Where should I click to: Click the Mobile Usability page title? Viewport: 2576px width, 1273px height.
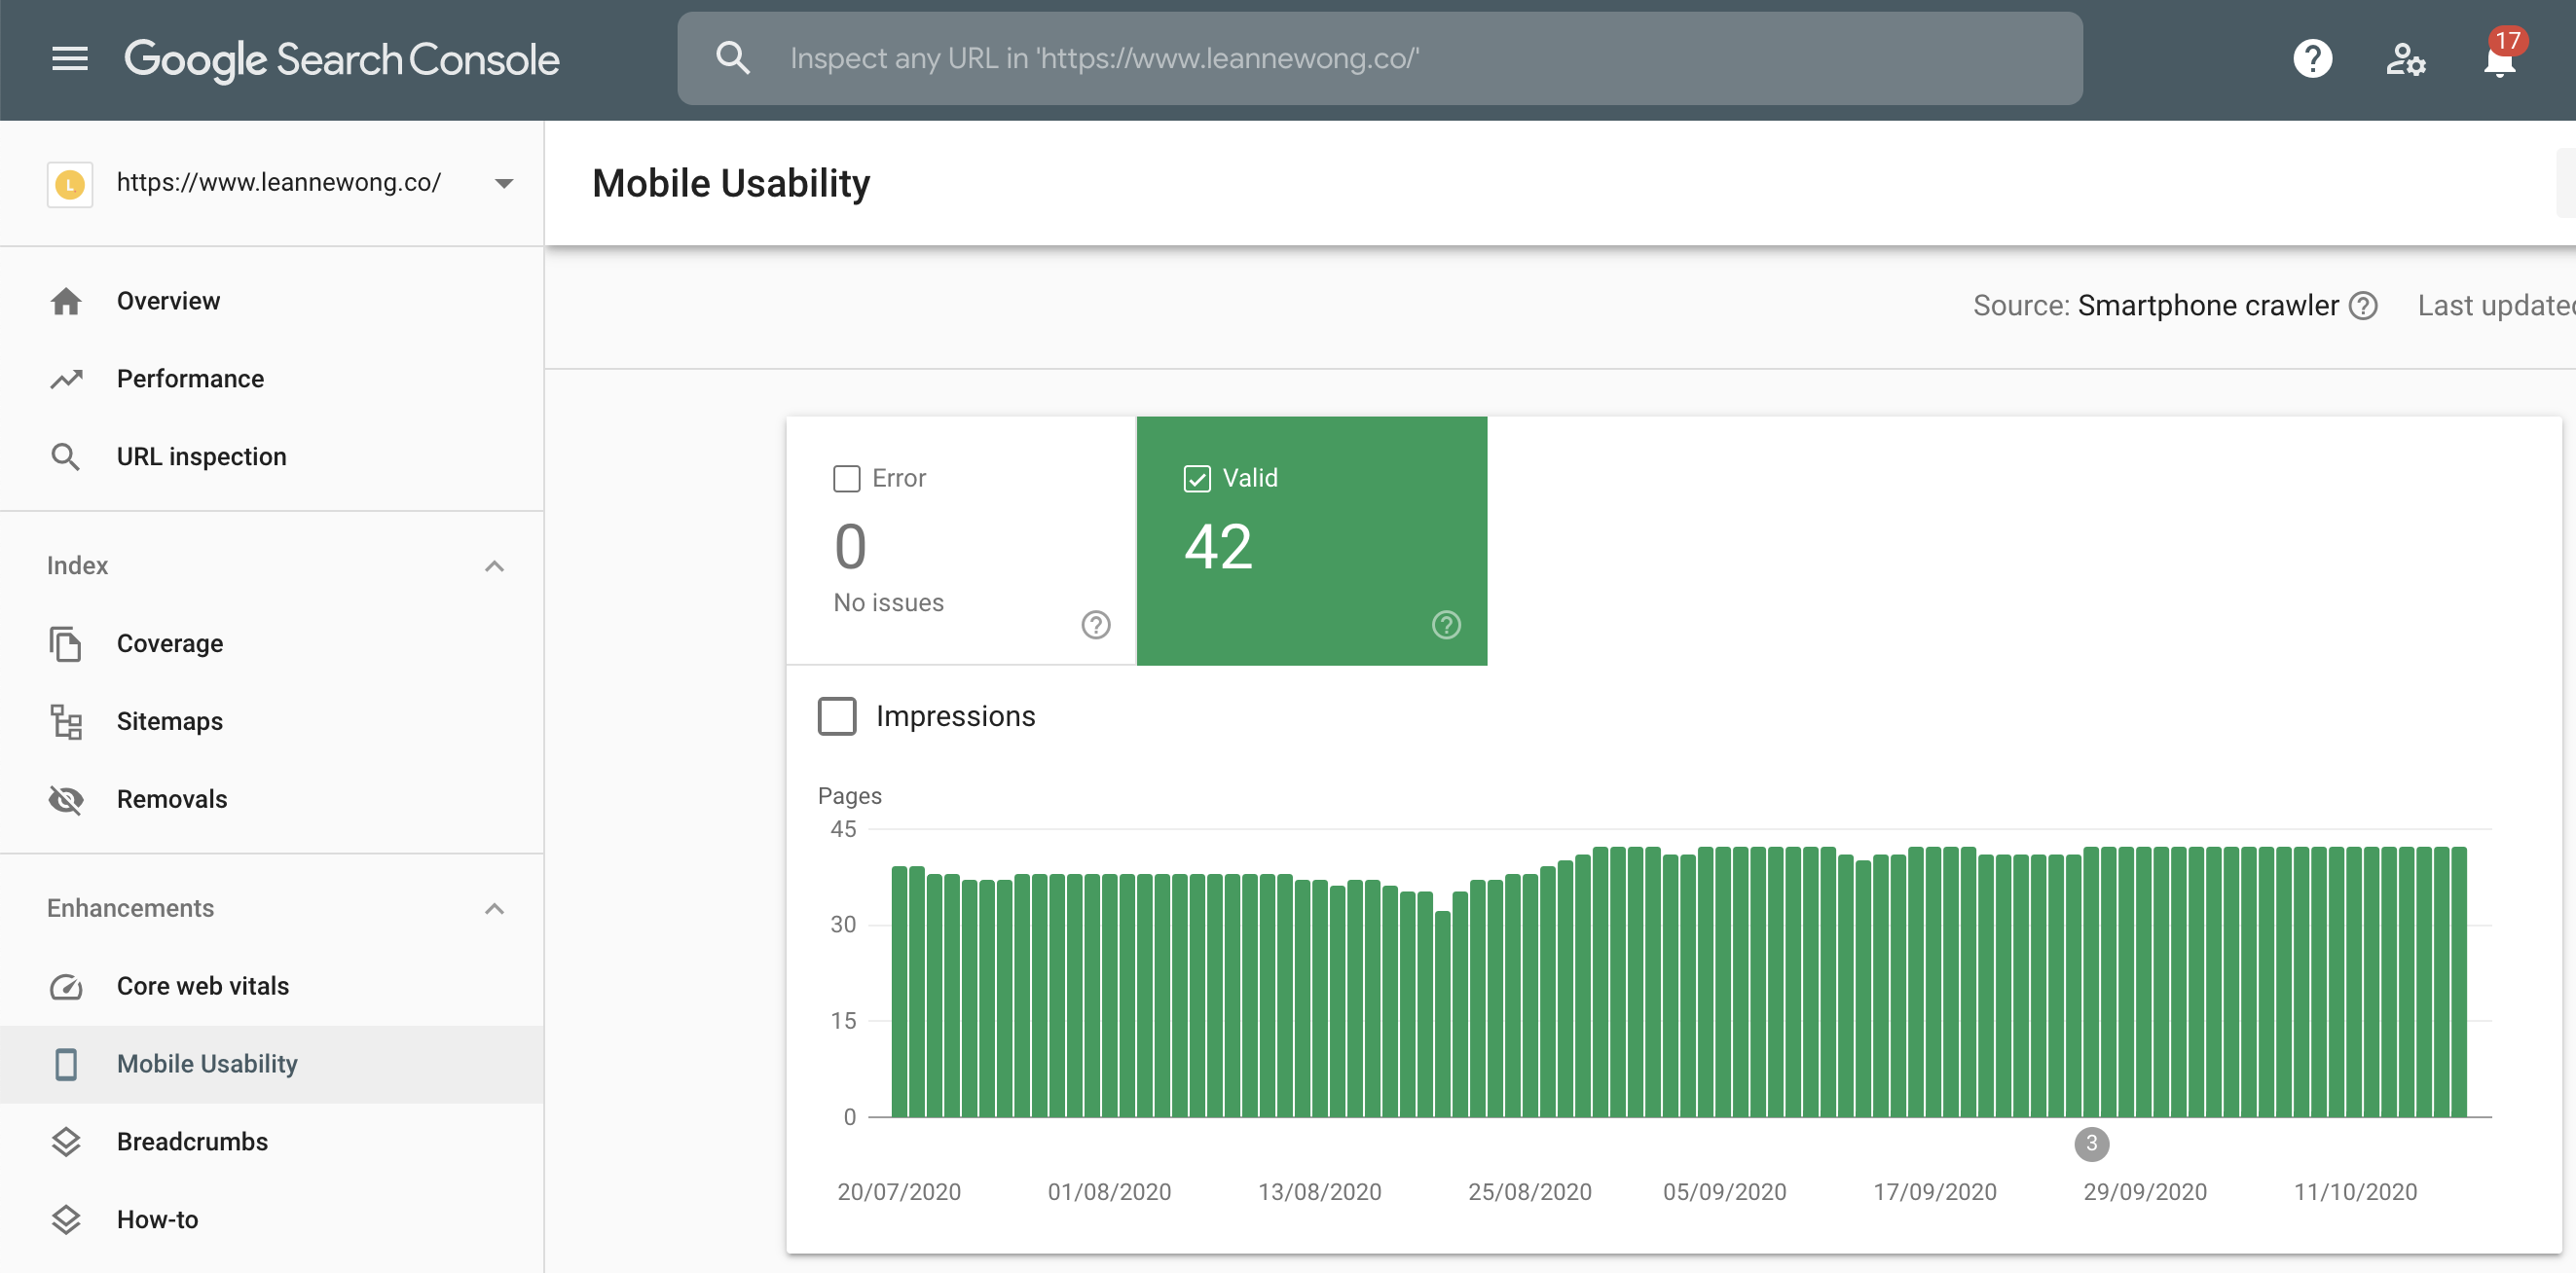coord(731,184)
